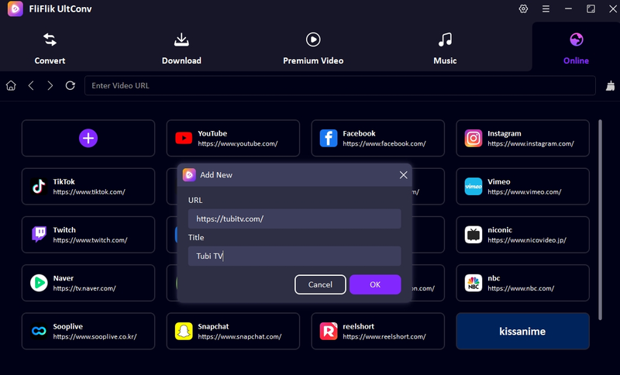Open the Facebook site card
The height and width of the screenshot is (375, 620).
click(x=377, y=139)
